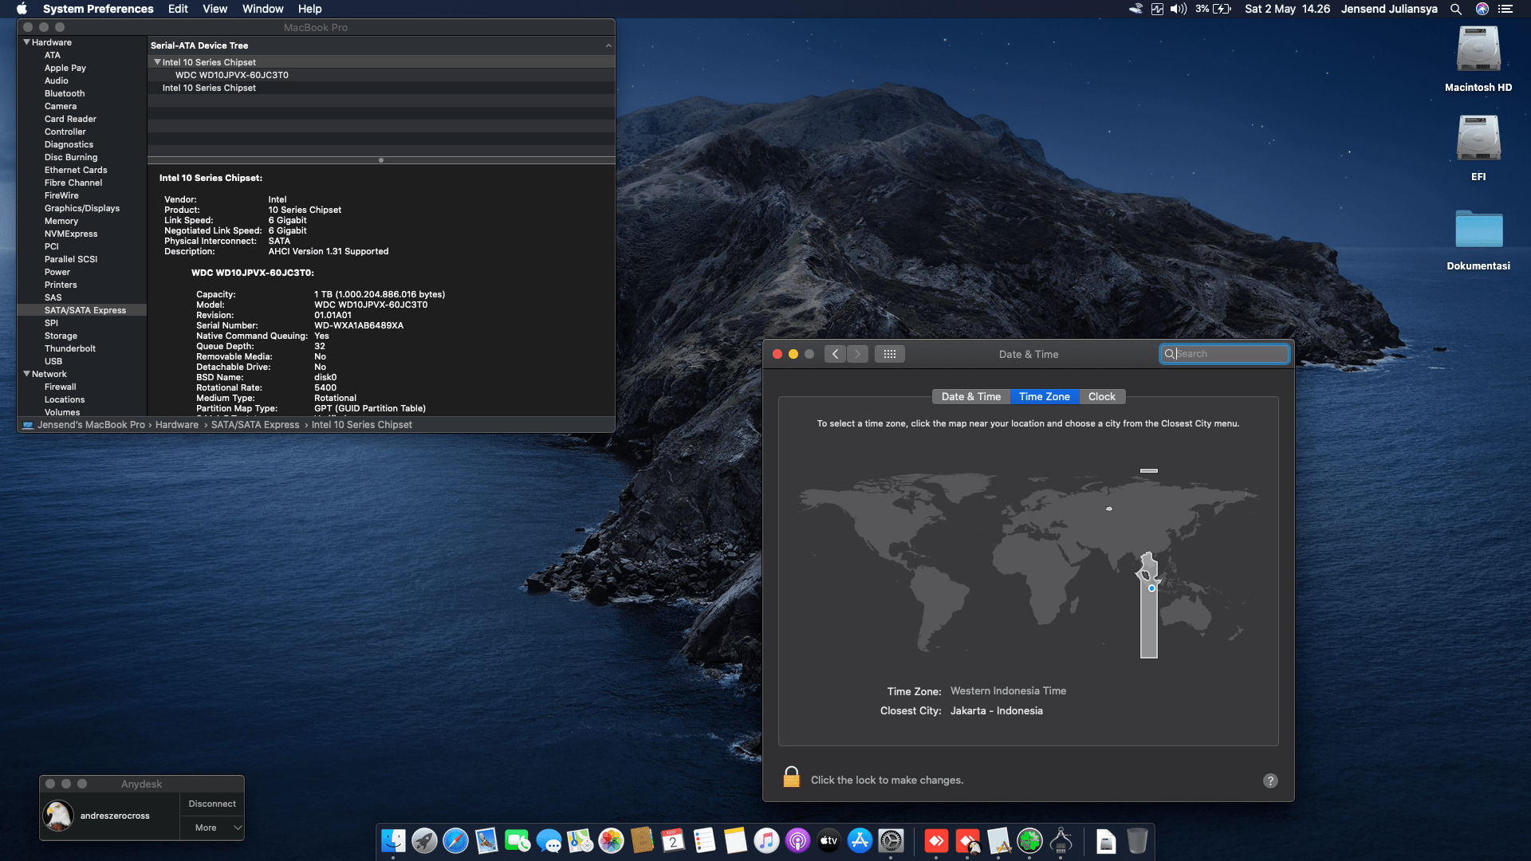Open Music from the dock
Image resolution: width=1531 pixels, height=861 pixels.
point(766,841)
